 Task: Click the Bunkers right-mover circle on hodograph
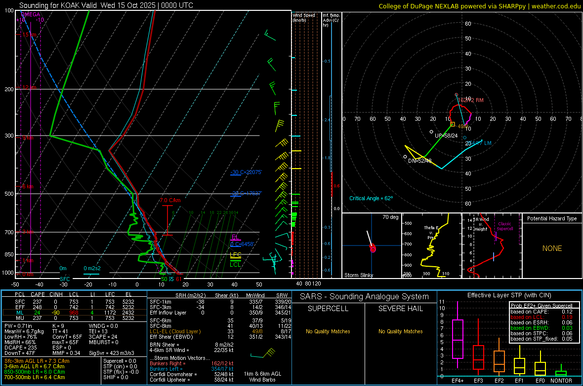(x=457, y=95)
